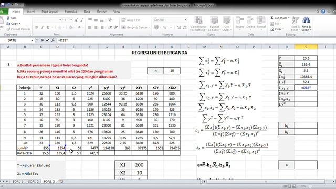Decrease font size with A-down icon

pos(81,20)
